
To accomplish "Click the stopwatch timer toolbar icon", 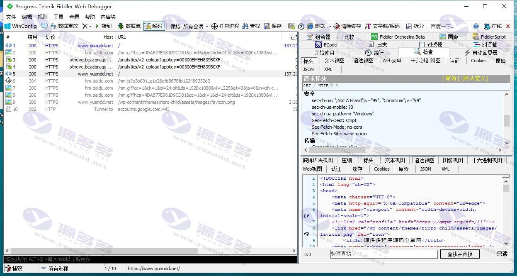I will (301, 26).
